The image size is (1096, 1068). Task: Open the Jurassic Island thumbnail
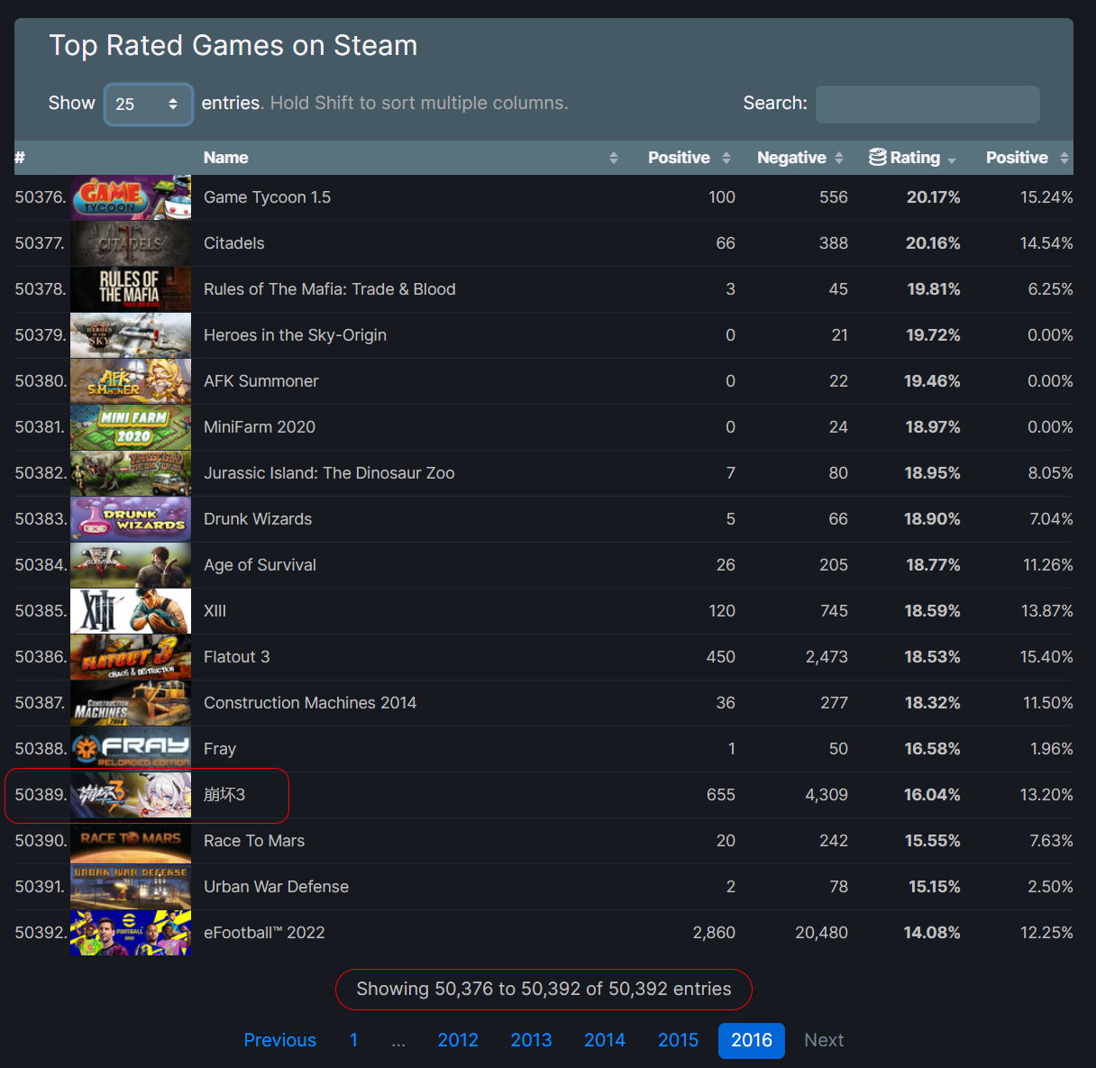[131, 473]
